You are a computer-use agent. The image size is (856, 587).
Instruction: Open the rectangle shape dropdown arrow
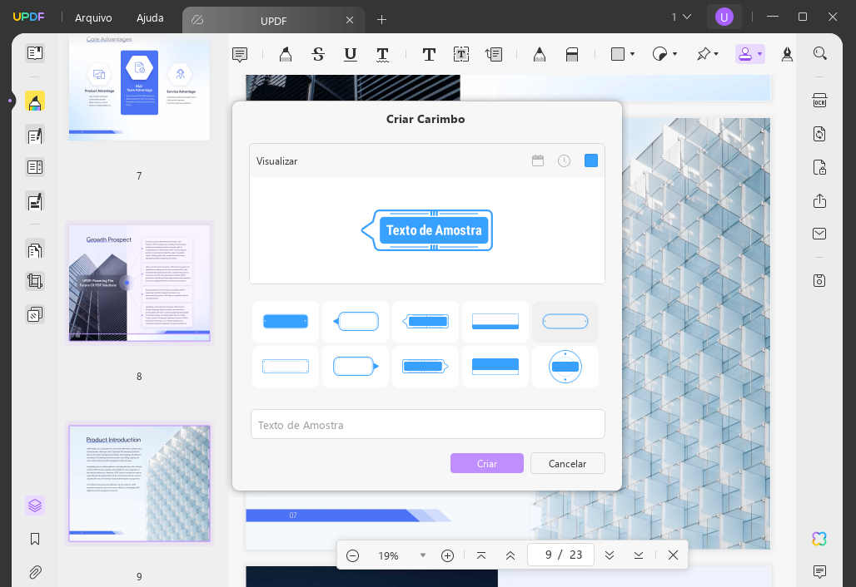632,54
